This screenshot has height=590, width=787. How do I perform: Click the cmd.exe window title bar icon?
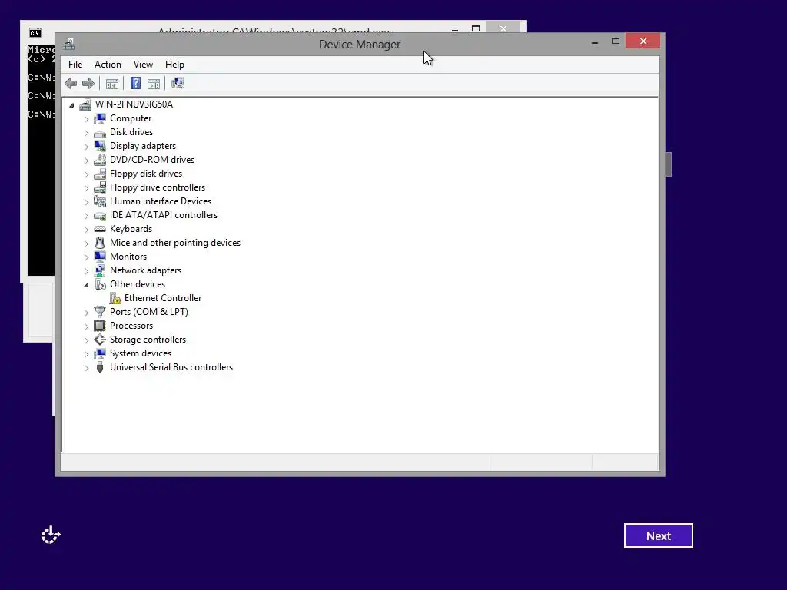[35, 33]
